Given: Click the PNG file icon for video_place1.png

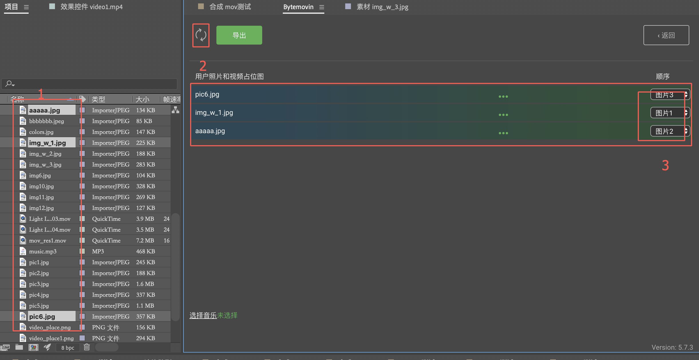Looking at the screenshot, I should [x=23, y=338].
